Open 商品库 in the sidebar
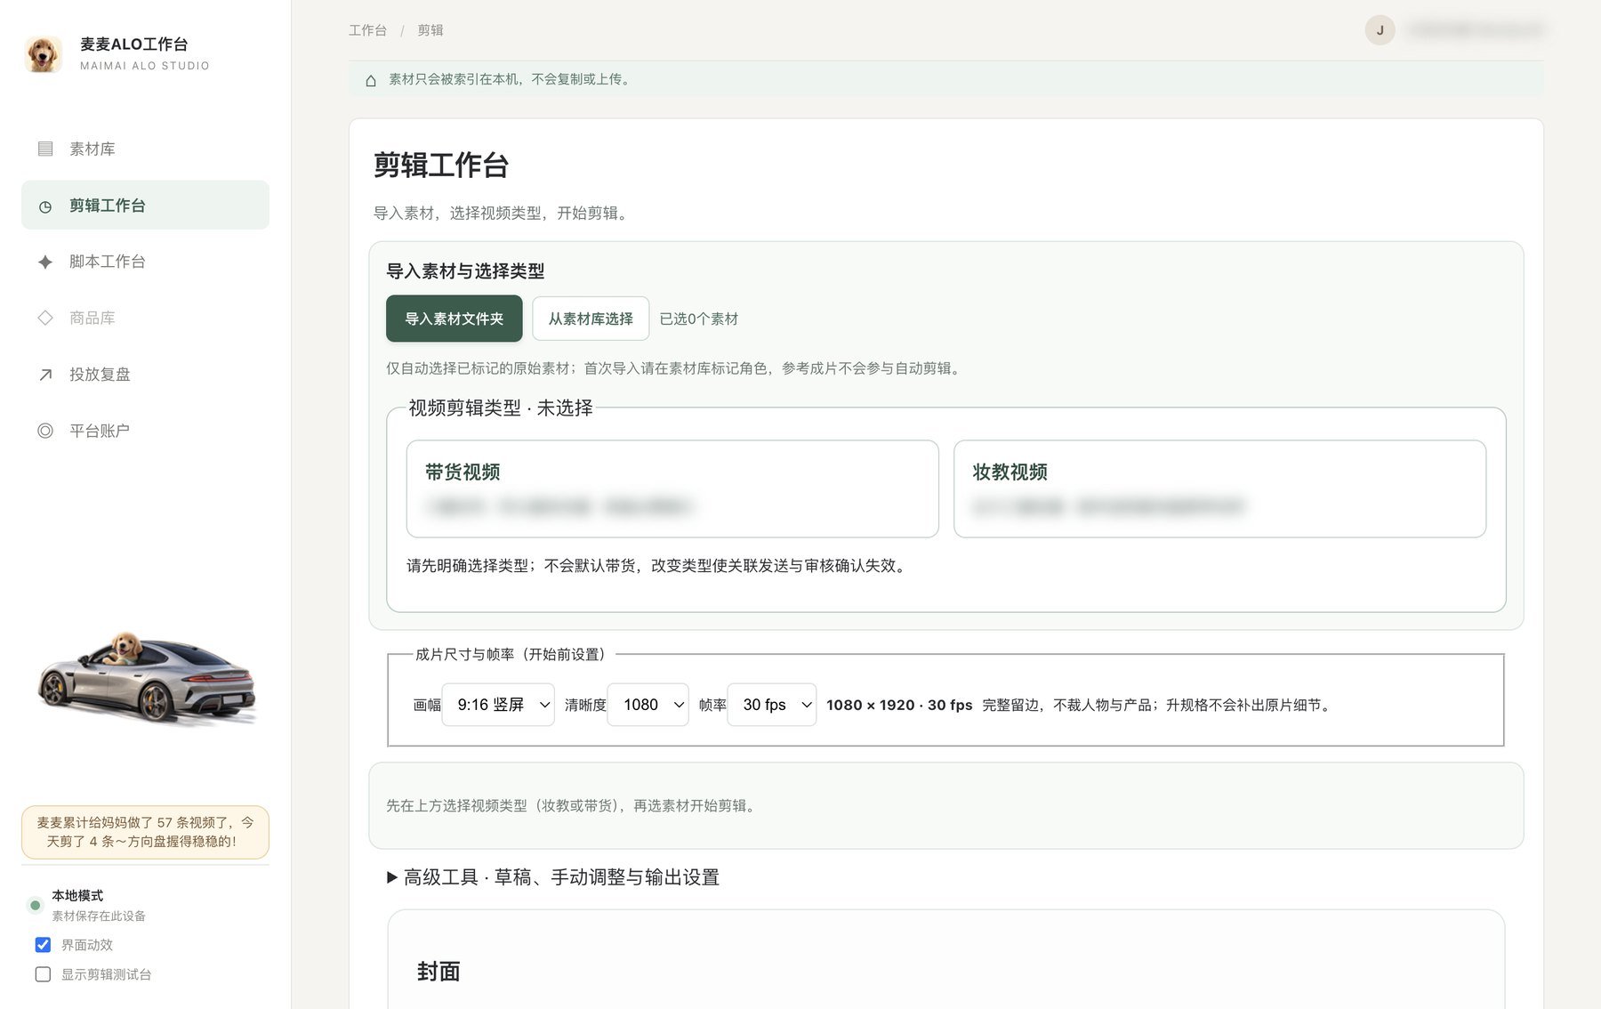 click(145, 318)
